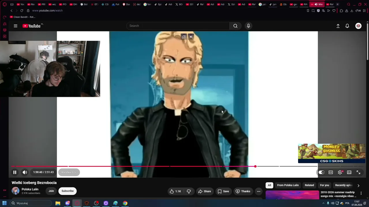The width and height of the screenshot is (369, 207).
Task: Dislike this video
Action: (x=189, y=191)
